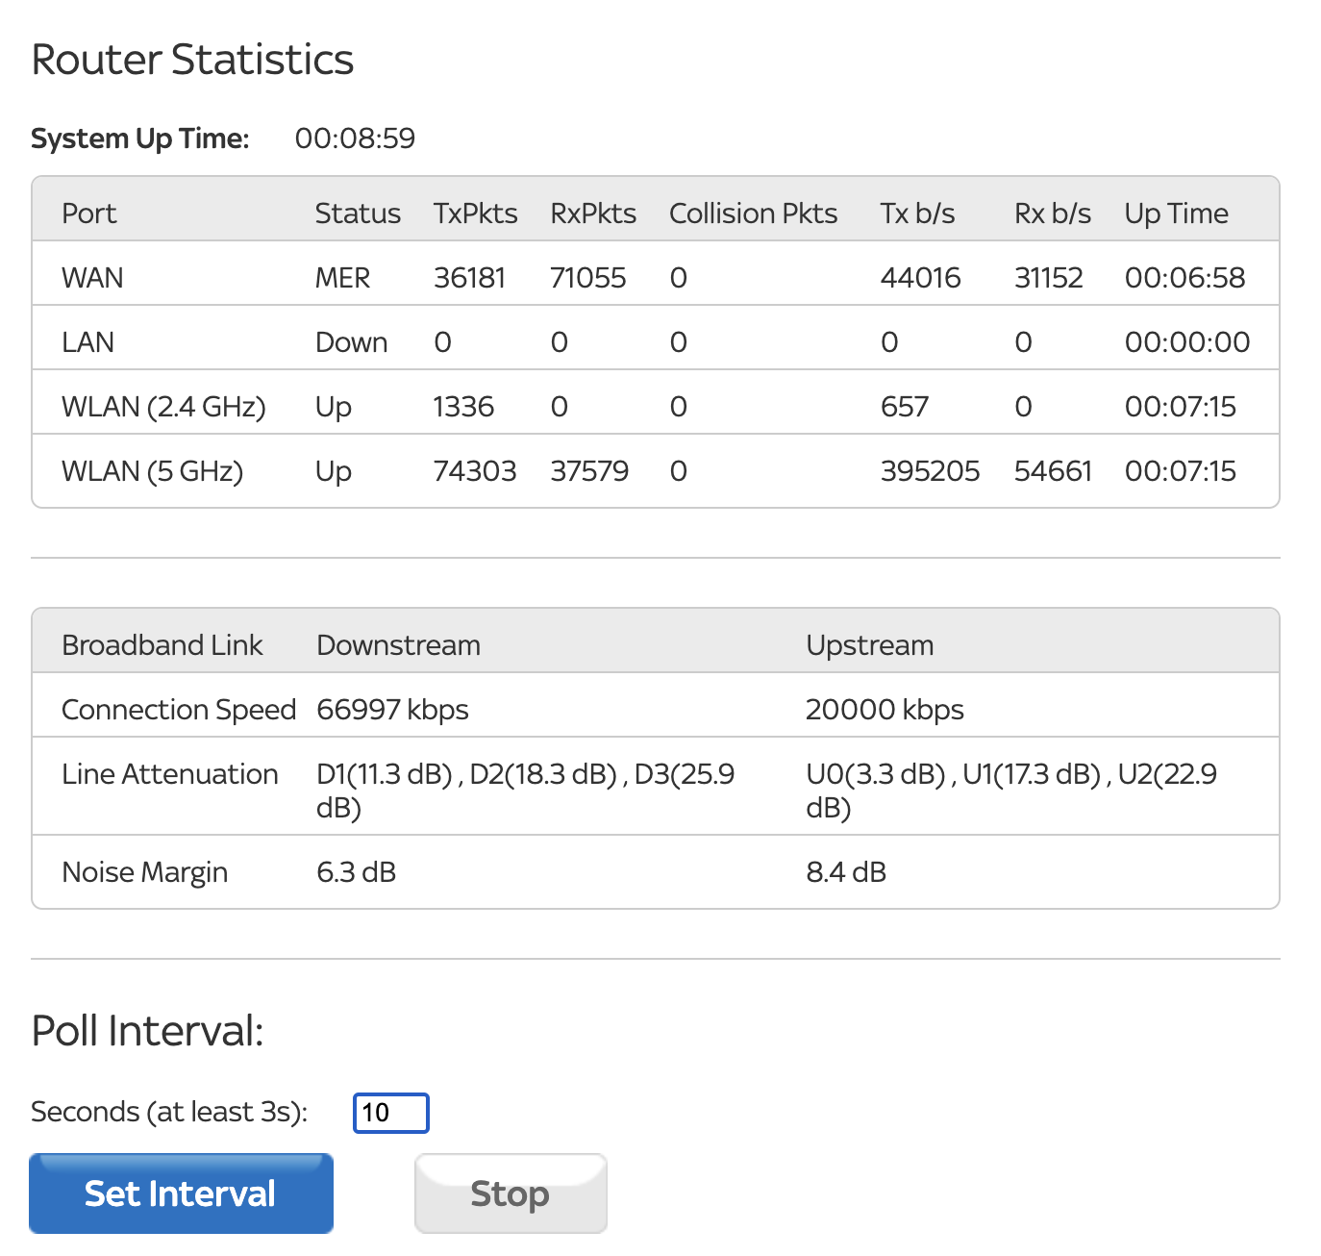This screenshot has height=1256, width=1321.
Task: Select the WLAN (5 GHz) row label
Action: (x=152, y=471)
